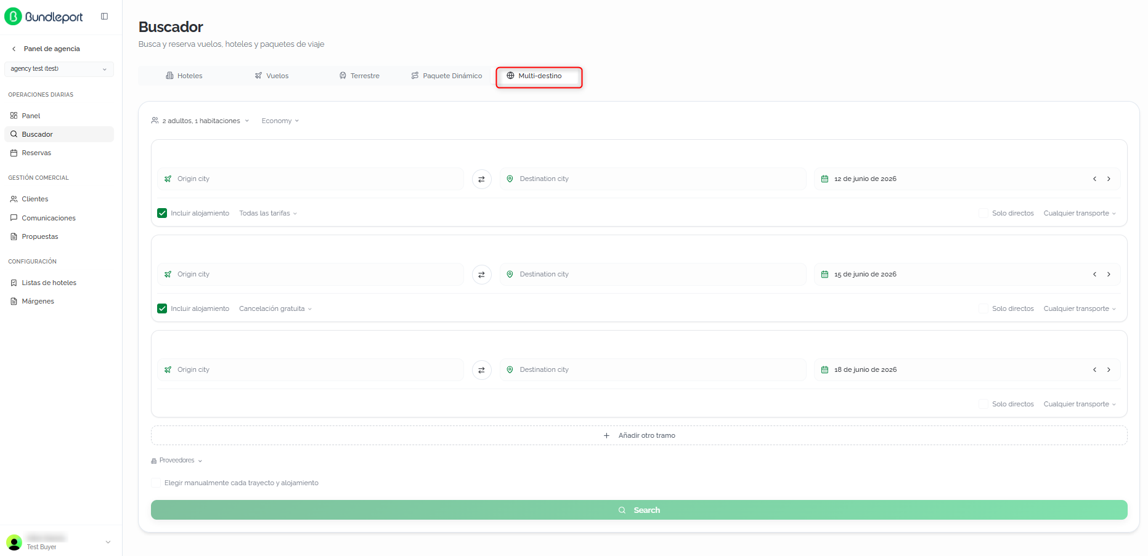The height and width of the screenshot is (556, 1148).
Task: Open Reservas in the sidebar
Action: (59, 153)
